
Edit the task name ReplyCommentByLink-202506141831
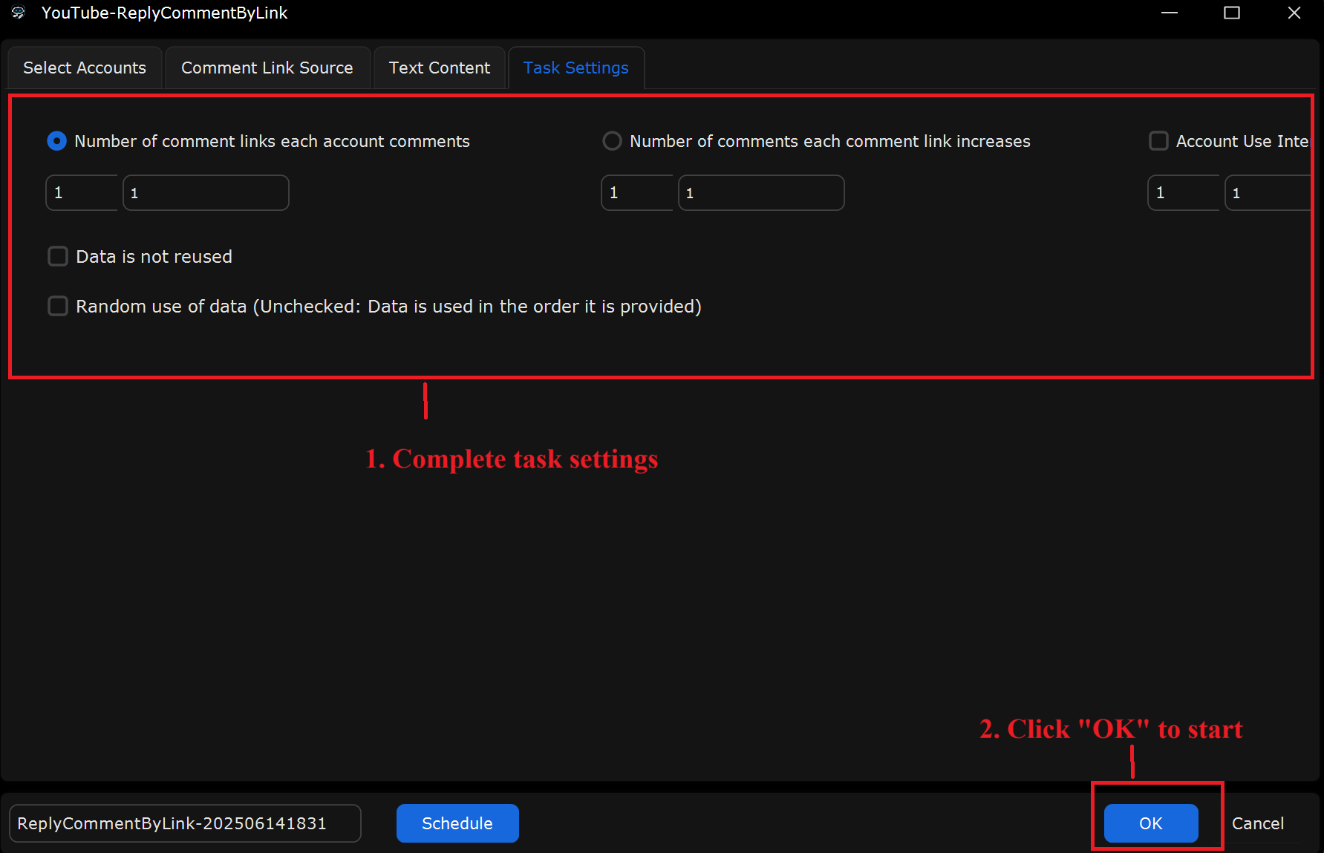[x=185, y=823]
